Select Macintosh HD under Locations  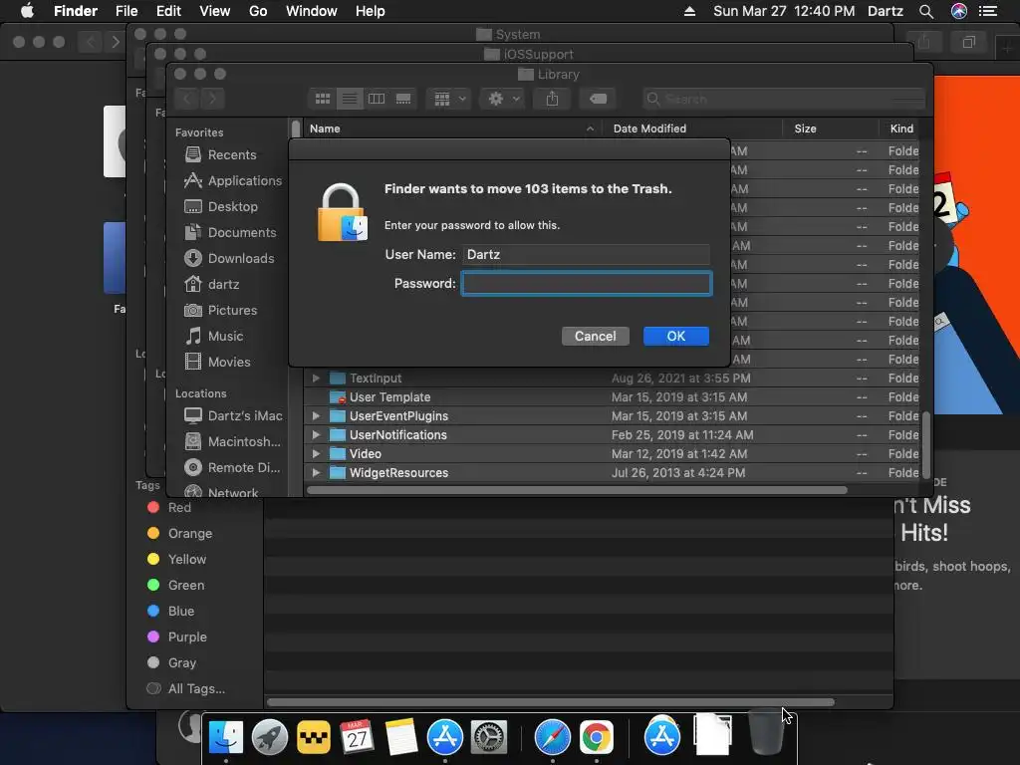click(232, 441)
